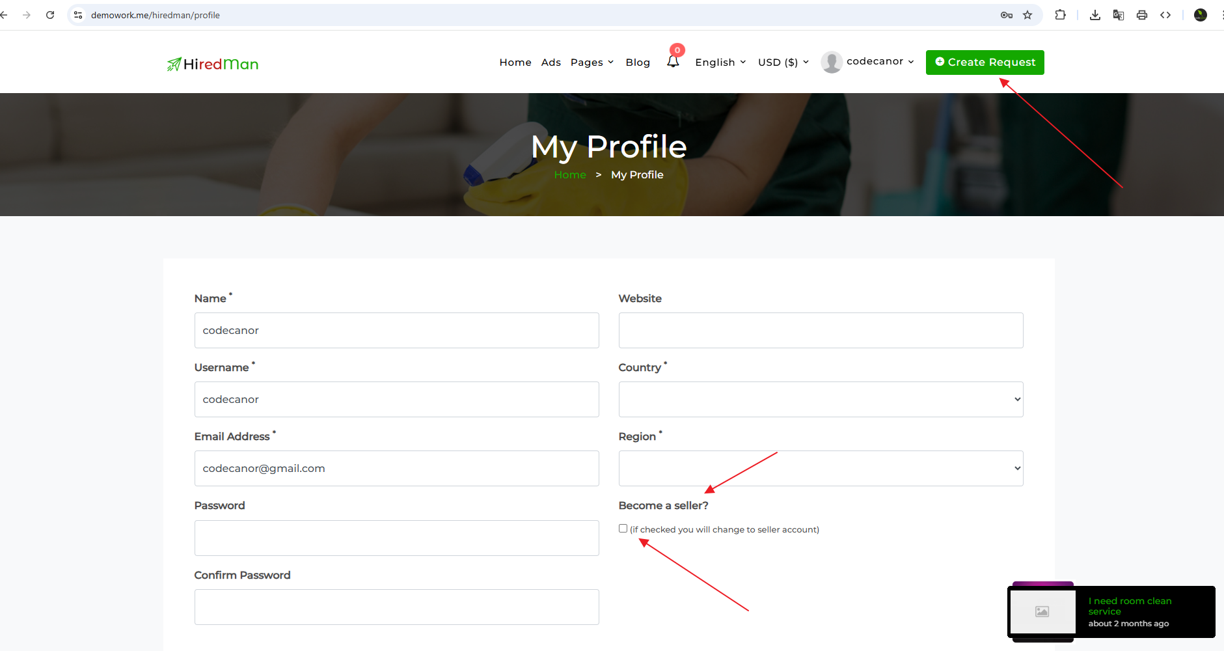Viewport: 1224px width, 651px height.
Task: Open the room clean service thumbnail
Action: tap(1042, 611)
